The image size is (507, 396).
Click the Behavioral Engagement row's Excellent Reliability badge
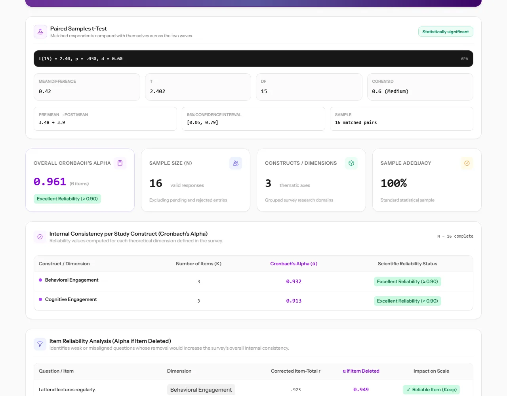tap(408, 282)
